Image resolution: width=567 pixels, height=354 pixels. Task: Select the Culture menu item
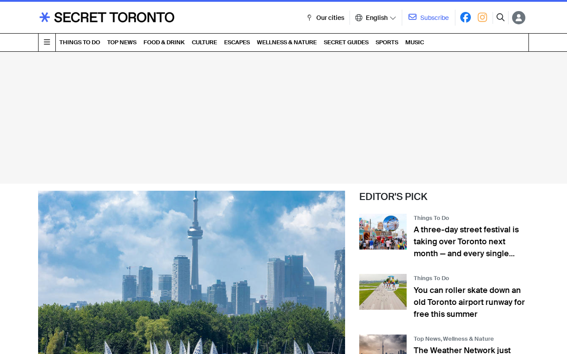204,42
